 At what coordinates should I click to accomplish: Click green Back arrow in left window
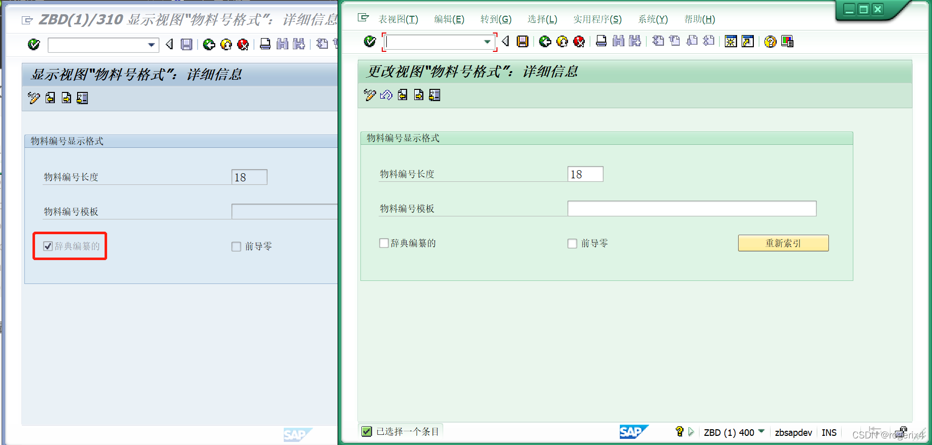point(209,45)
